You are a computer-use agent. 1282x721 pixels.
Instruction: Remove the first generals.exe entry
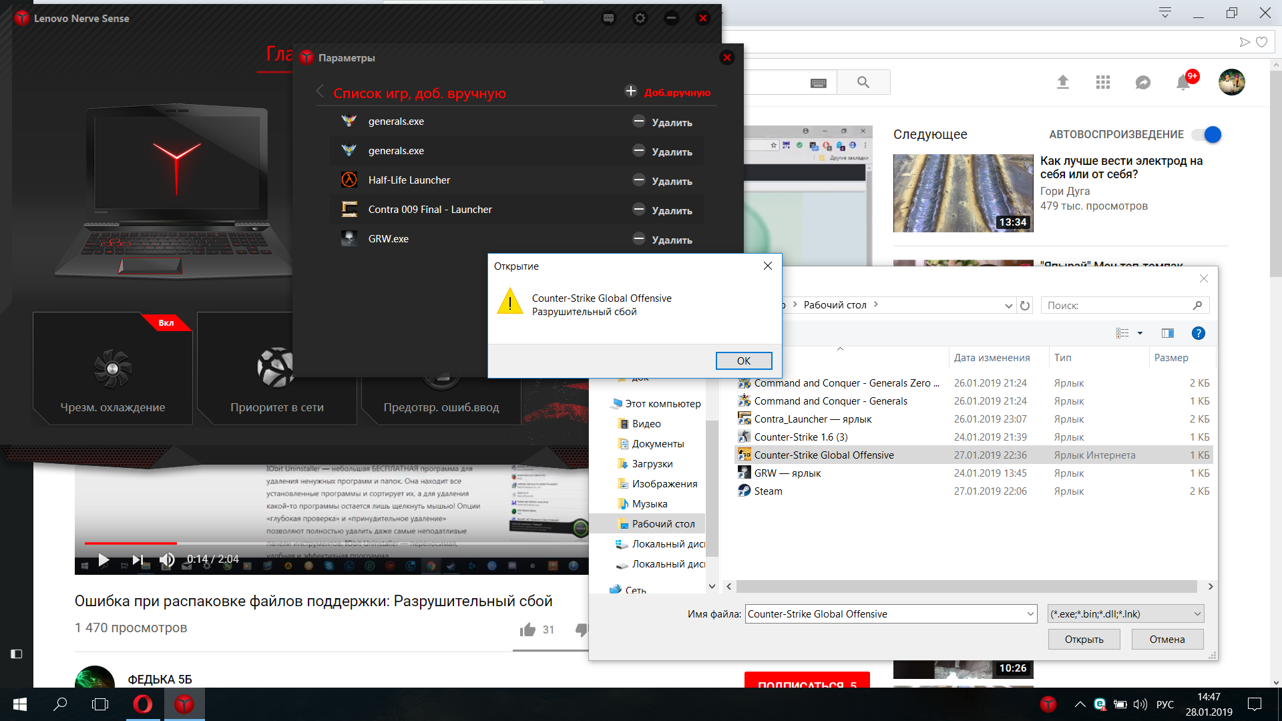[662, 122]
